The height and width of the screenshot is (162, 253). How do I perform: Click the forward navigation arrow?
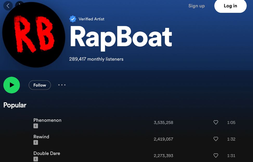point(20,5)
